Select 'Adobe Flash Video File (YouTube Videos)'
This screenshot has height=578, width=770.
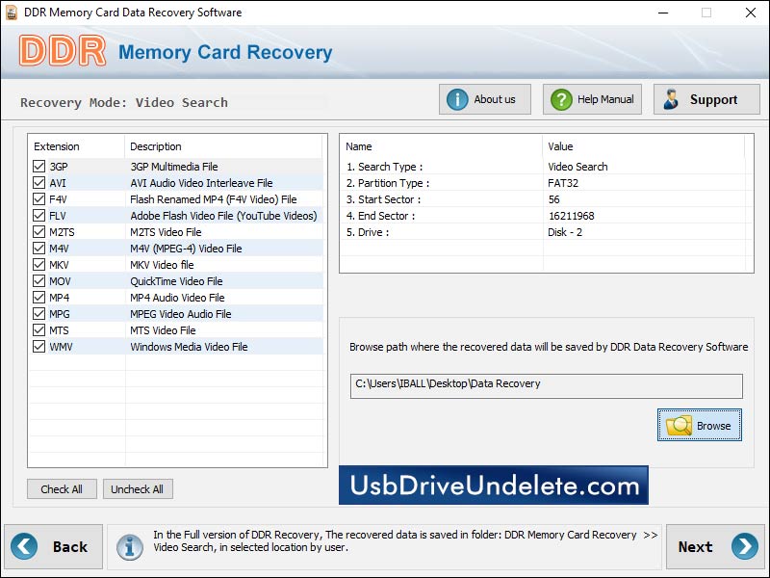click(x=223, y=216)
